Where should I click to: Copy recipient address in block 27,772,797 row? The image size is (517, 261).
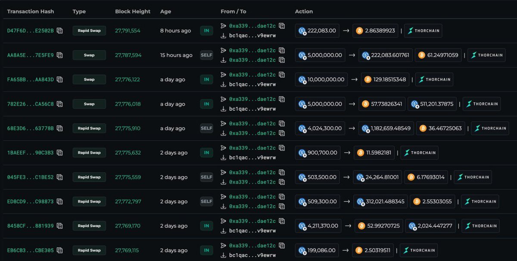pyautogui.click(x=282, y=206)
